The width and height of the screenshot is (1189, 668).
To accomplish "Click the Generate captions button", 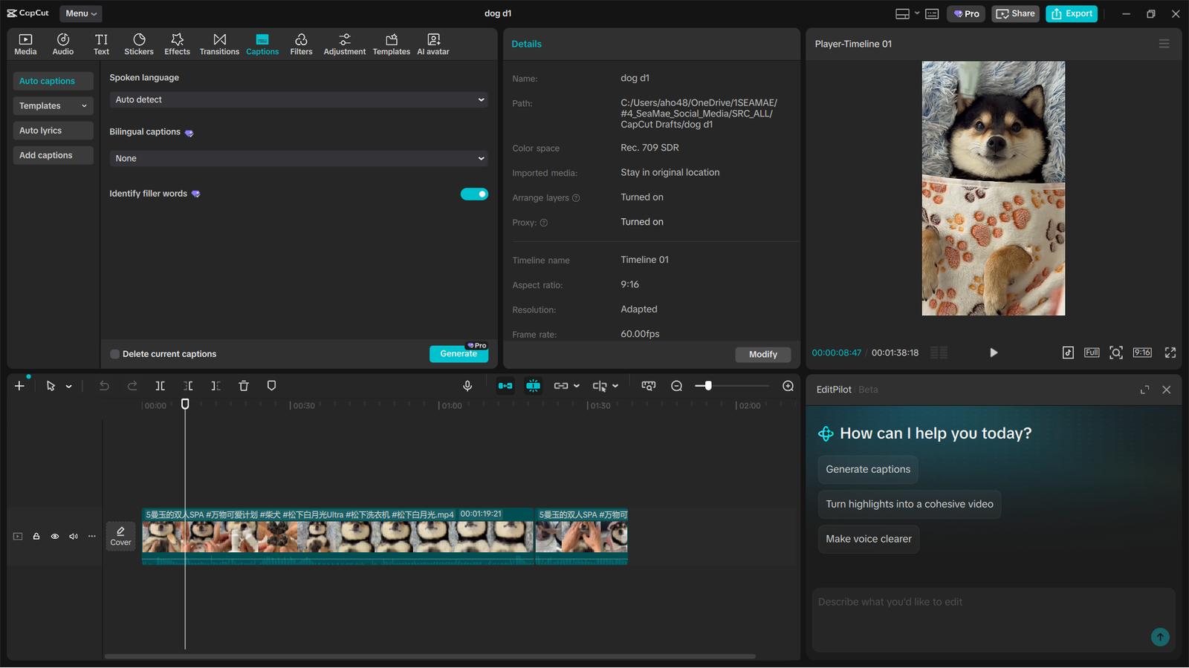I will point(867,469).
